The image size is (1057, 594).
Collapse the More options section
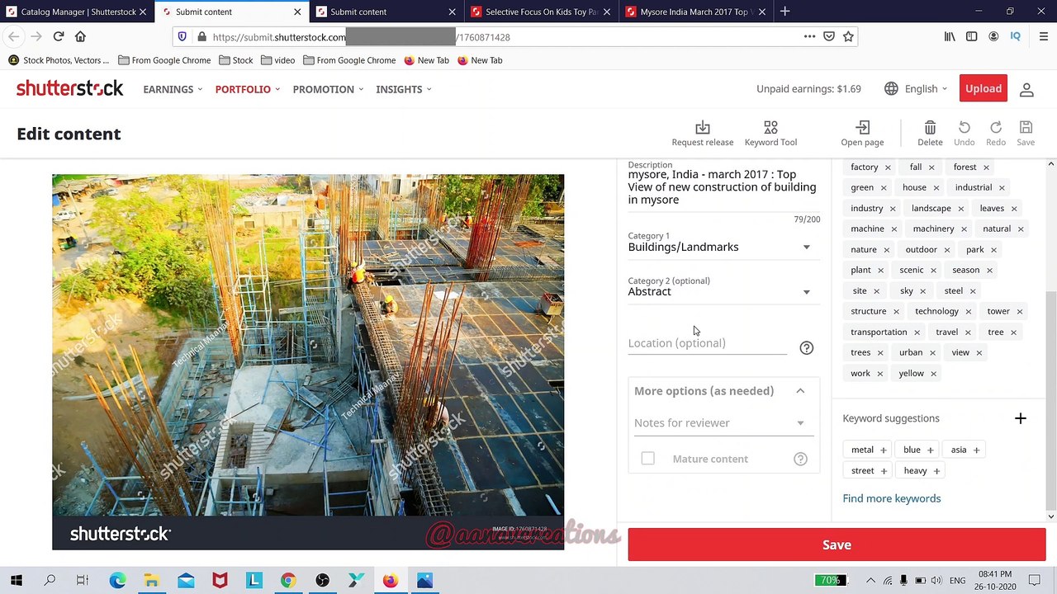coord(799,391)
